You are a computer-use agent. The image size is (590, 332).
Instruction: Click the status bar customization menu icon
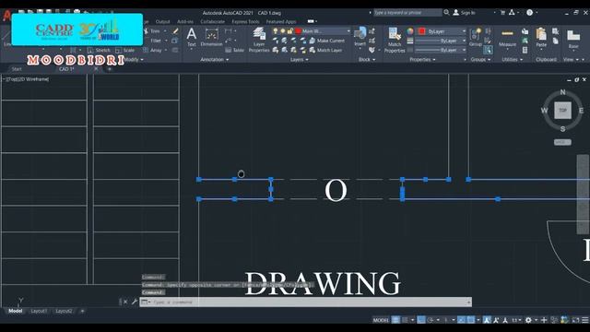click(x=585, y=320)
